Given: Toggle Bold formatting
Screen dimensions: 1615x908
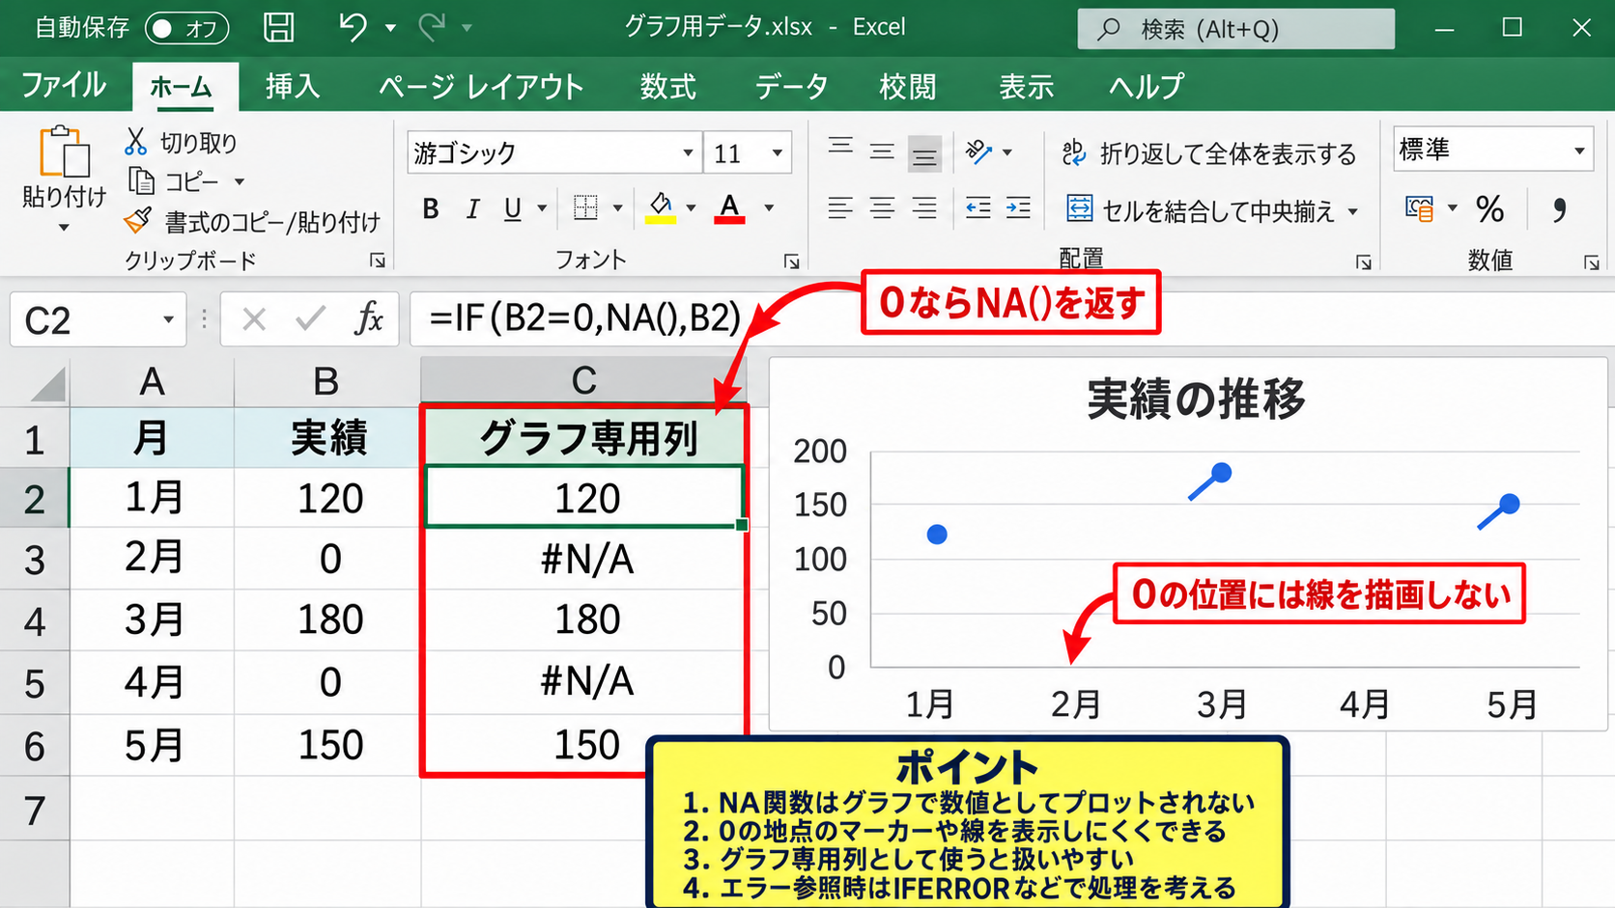Looking at the screenshot, I should (x=431, y=208).
